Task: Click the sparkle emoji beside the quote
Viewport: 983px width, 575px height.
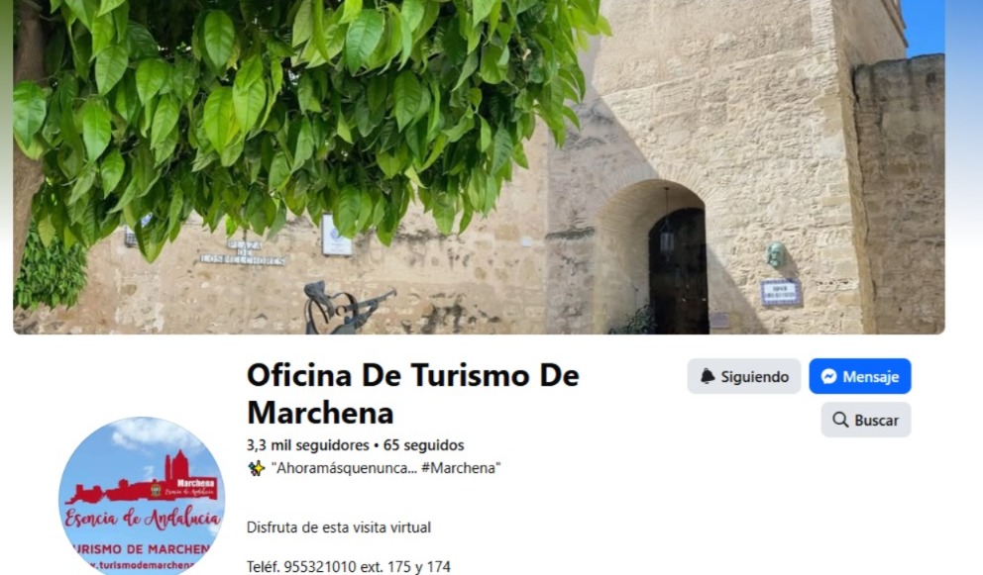Action: [256, 468]
